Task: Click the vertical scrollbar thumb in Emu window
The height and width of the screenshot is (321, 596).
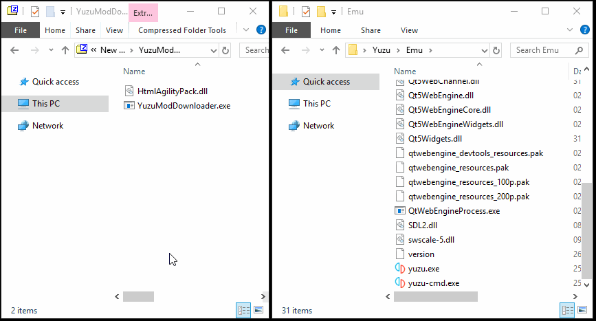Action: click(x=587, y=230)
